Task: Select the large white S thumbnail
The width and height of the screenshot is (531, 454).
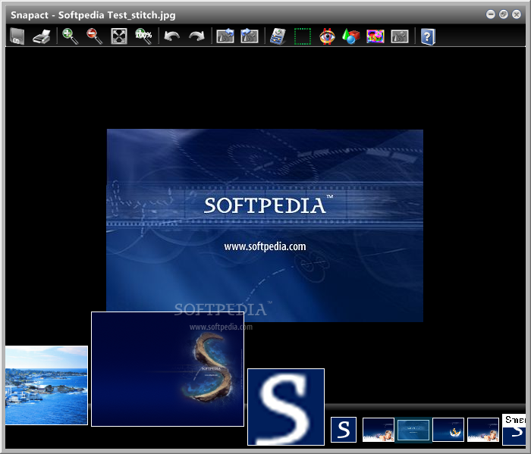Action: 286,407
